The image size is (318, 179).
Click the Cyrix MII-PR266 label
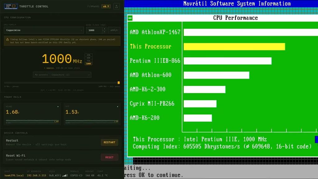[x=152, y=104]
